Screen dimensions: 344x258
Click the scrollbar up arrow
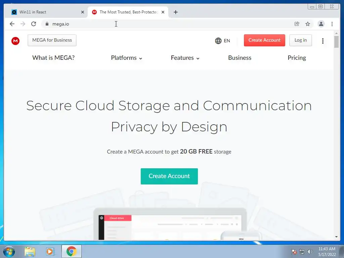336,33
